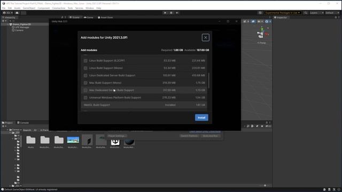Viewport: 342px width, 192px height.
Task: Open the undo history icon in toolbar
Action: 260,13
